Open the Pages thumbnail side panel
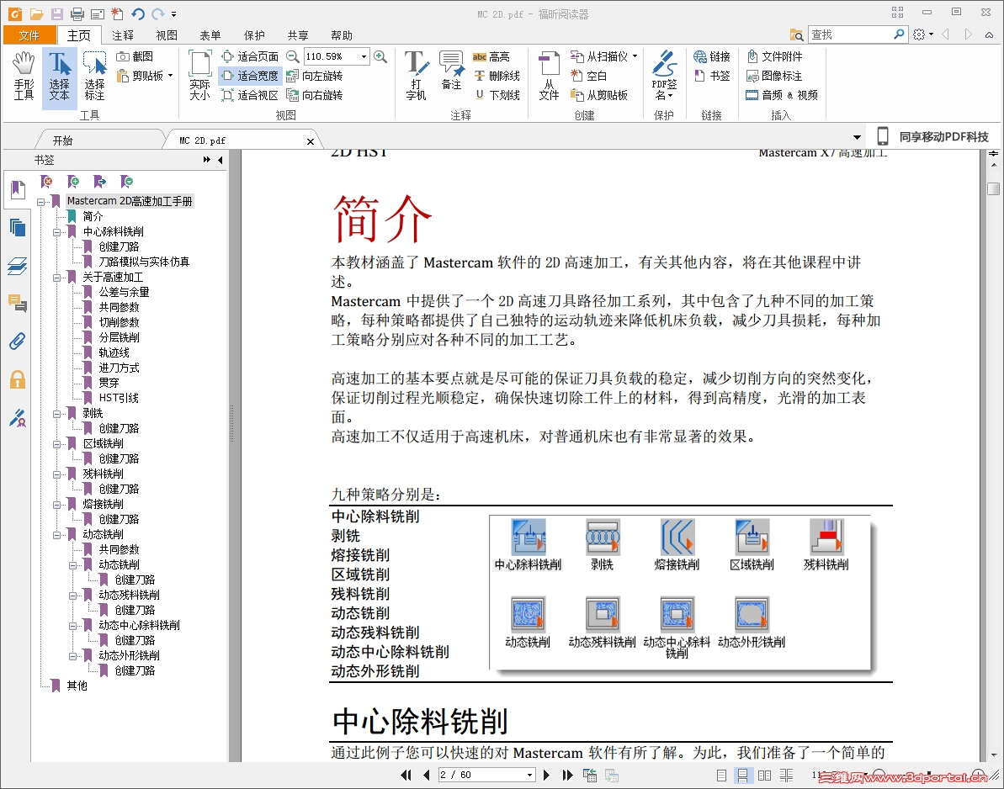The width and height of the screenshot is (1004, 789). [x=18, y=227]
